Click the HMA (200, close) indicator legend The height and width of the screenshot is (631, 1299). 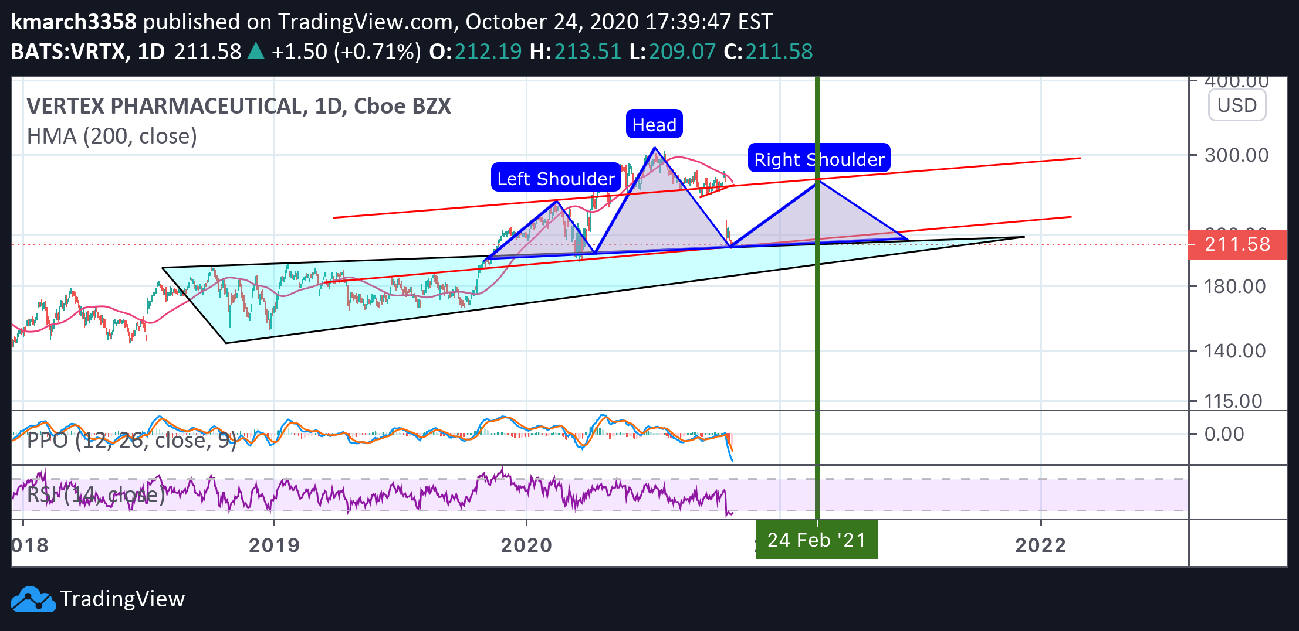[x=112, y=136]
